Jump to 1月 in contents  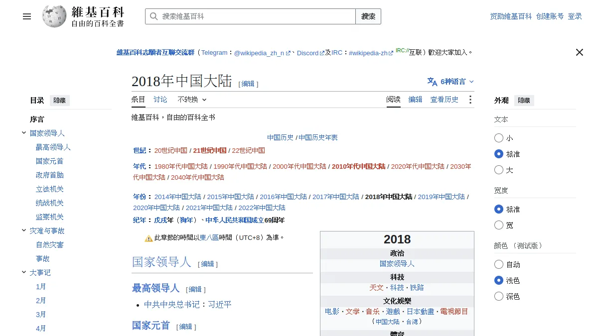point(41,287)
